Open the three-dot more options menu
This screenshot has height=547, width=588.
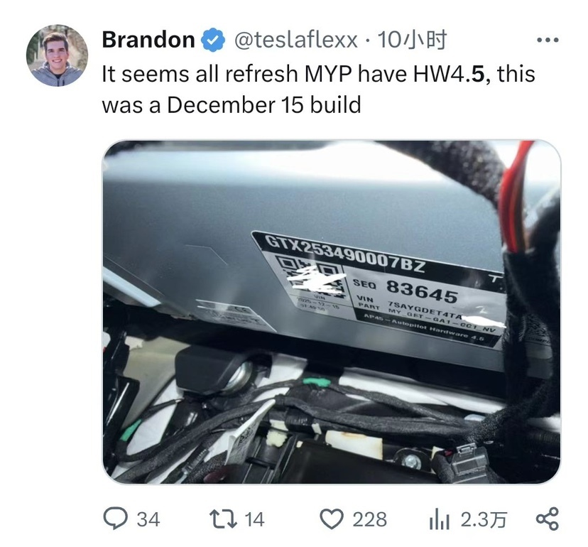point(548,40)
